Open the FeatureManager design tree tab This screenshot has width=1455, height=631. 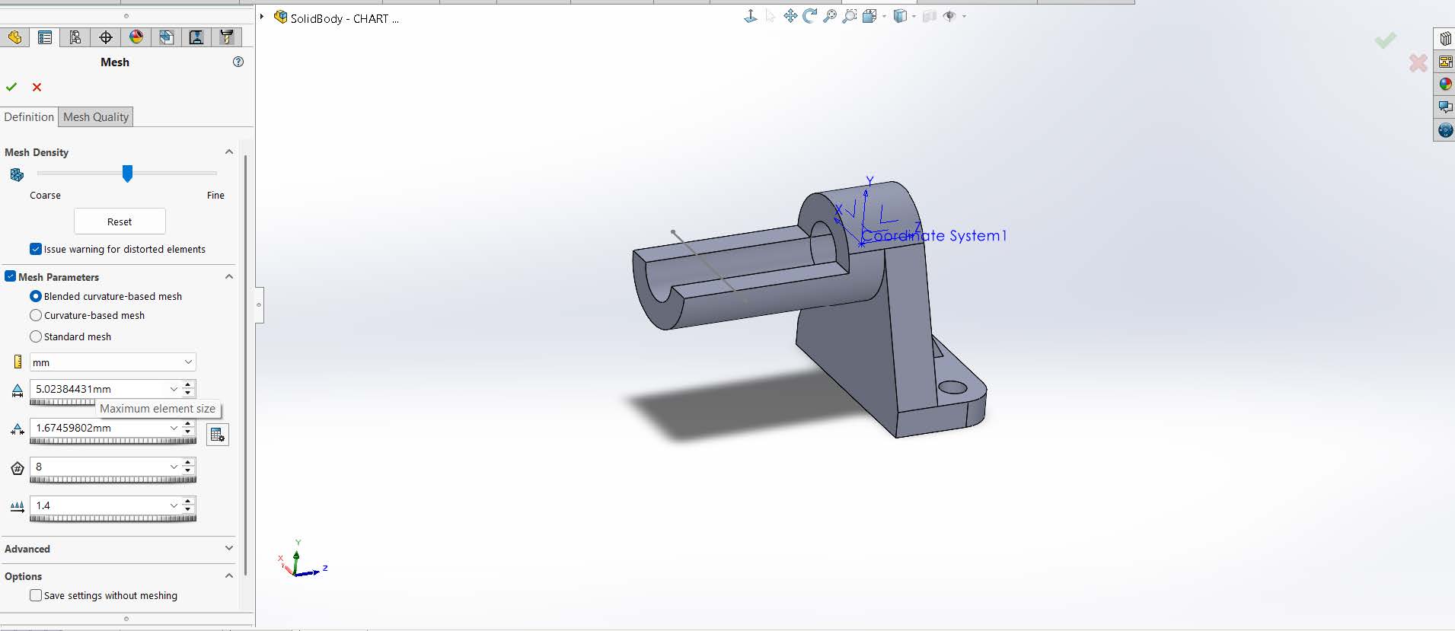(14, 37)
